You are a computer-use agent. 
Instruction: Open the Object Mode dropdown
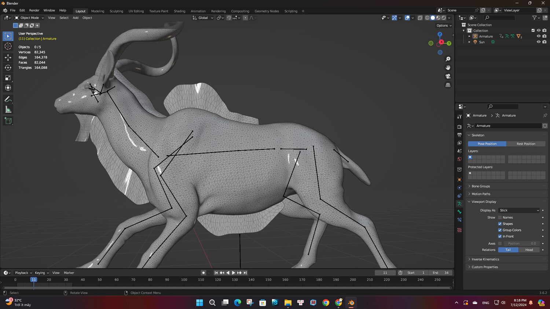point(29,18)
